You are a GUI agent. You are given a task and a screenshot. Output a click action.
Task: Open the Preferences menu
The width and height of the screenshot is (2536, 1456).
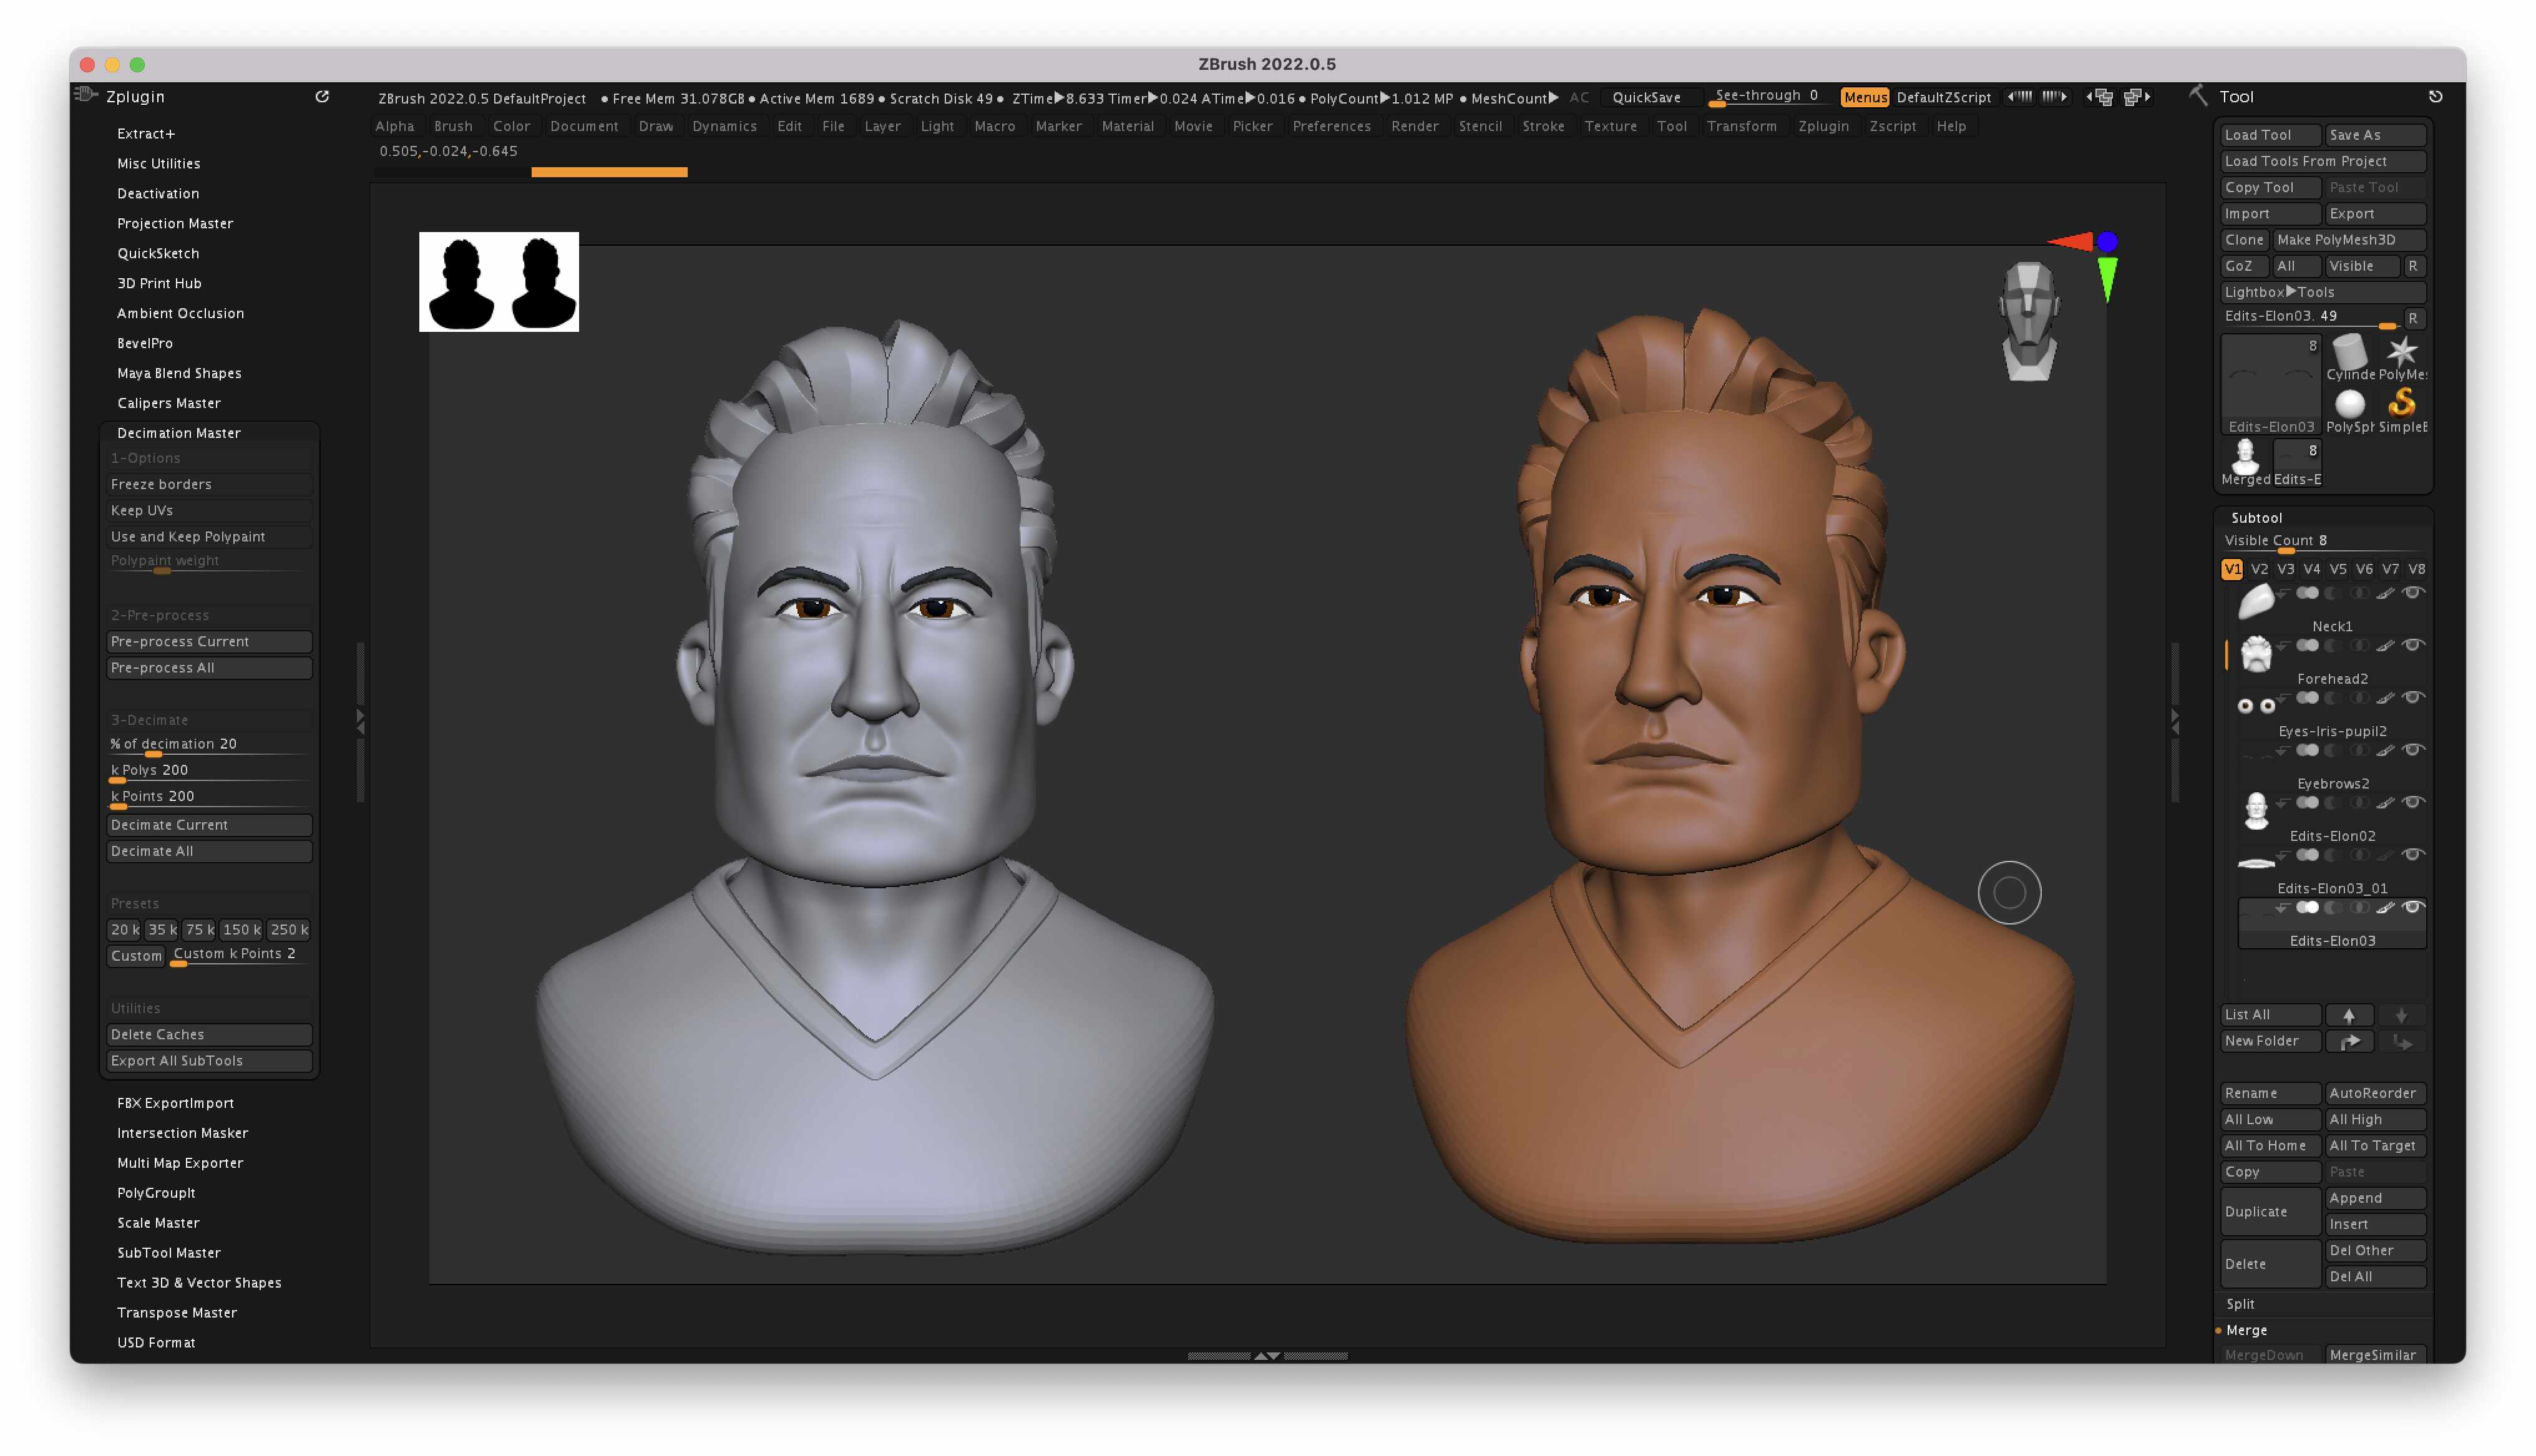pos(1331,126)
